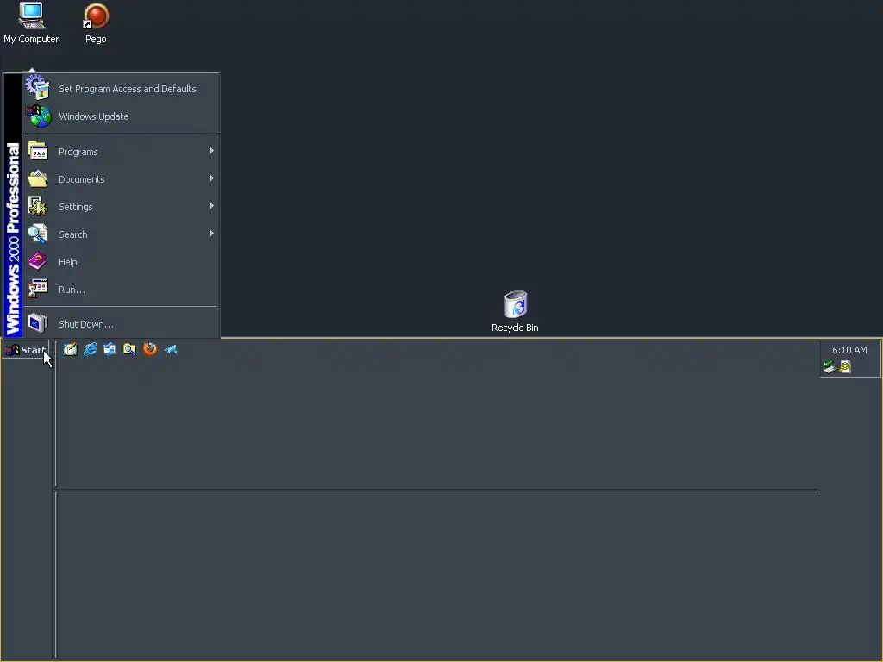Click the green Safely Remove Hardware tray icon
The width and height of the screenshot is (883, 662).
pyautogui.click(x=830, y=367)
